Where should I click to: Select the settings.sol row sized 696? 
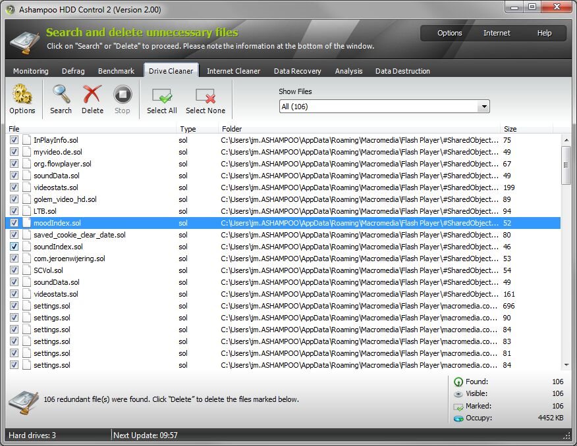coord(283,306)
